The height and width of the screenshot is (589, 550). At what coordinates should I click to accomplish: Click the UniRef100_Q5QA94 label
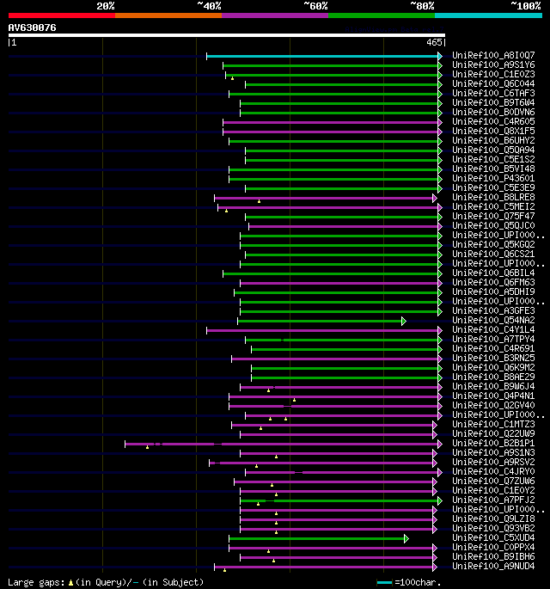coord(493,150)
